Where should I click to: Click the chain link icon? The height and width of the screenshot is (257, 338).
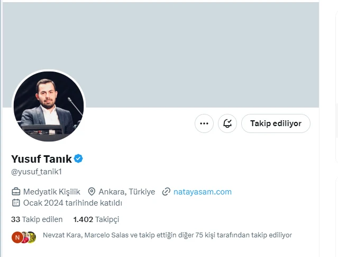coord(166,192)
